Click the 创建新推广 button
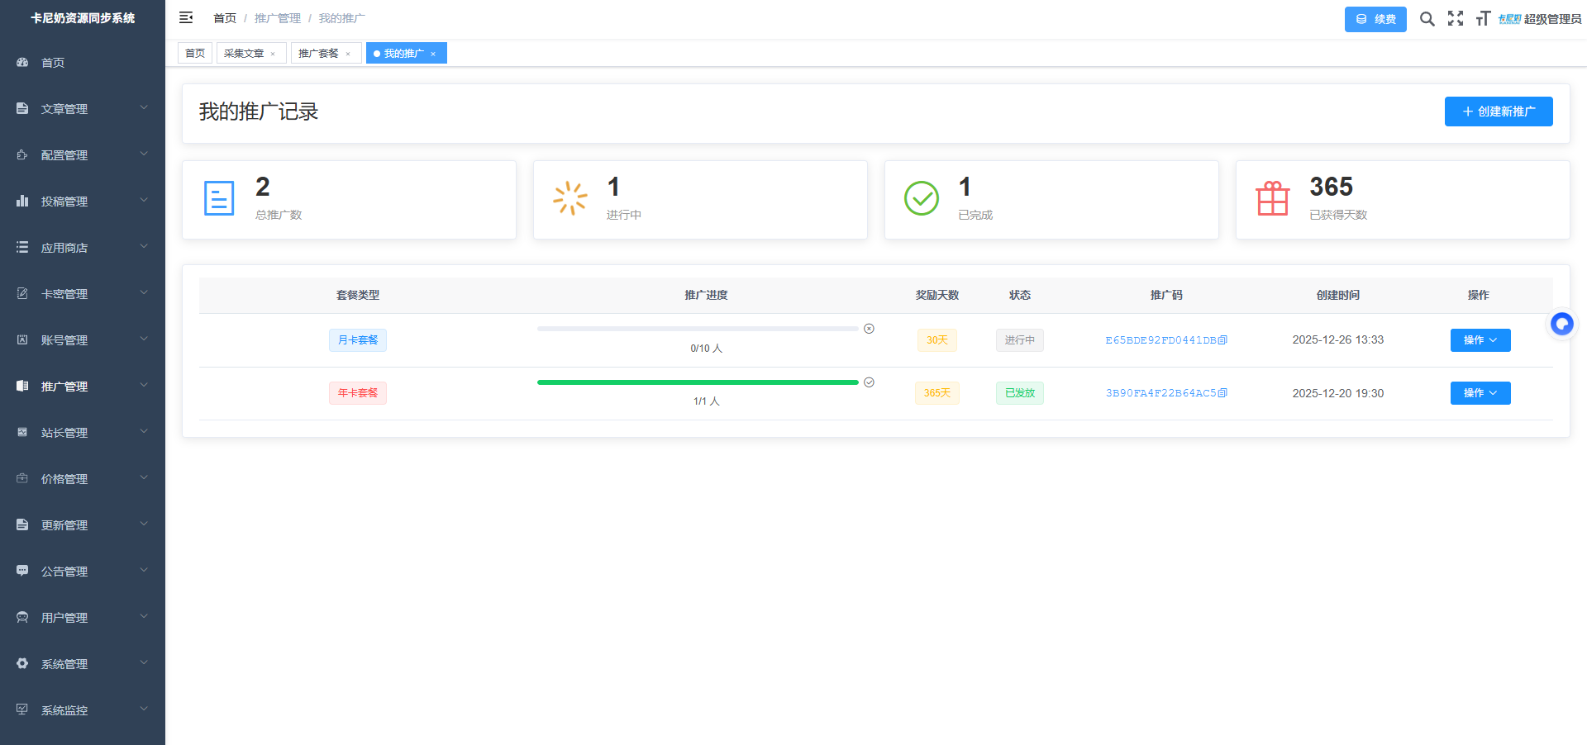This screenshot has width=1587, height=745. (x=1498, y=112)
